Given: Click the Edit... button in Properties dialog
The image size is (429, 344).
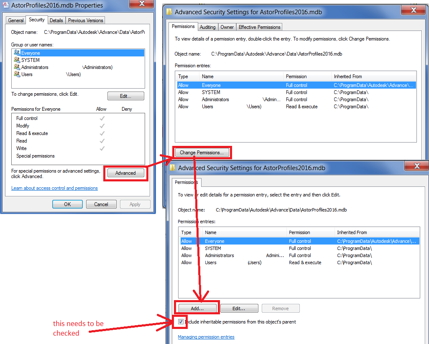Looking at the screenshot, I should click(x=125, y=96).
